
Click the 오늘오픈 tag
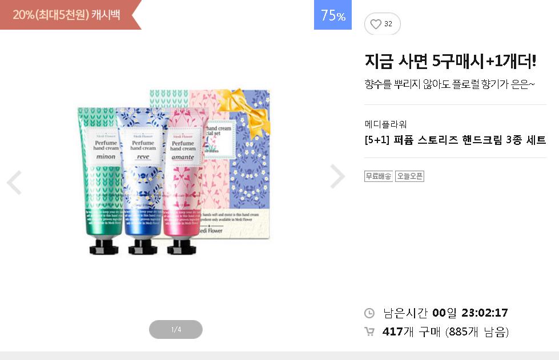409,176
